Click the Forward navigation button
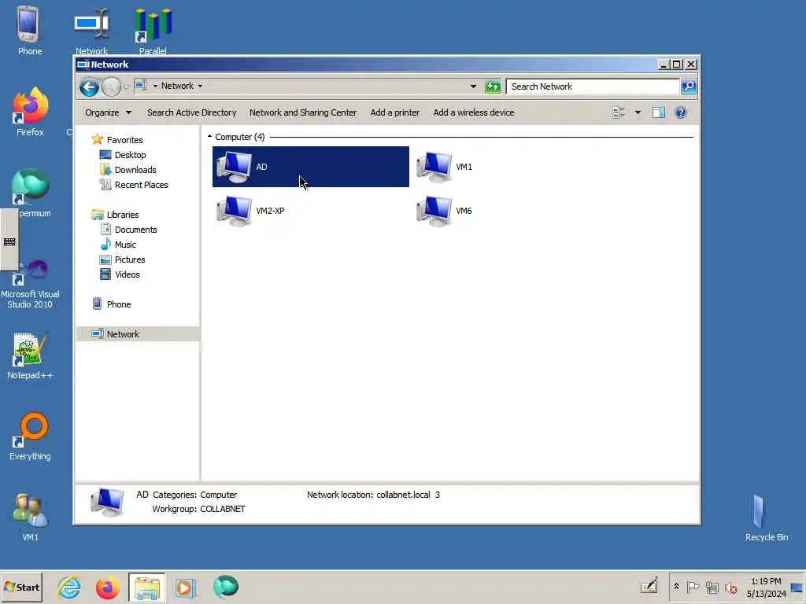Viewport: 806px width, 604px height. click(111, 87)
